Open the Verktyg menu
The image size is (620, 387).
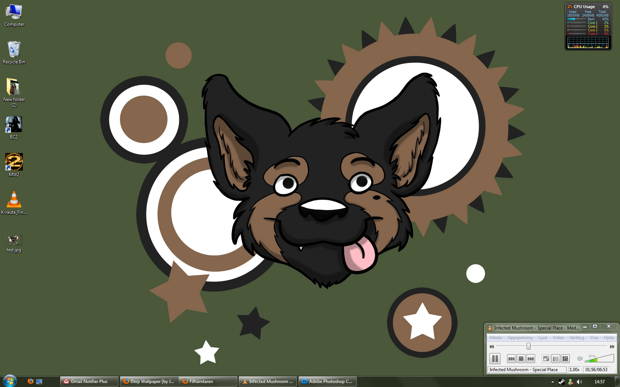[577, 338]
